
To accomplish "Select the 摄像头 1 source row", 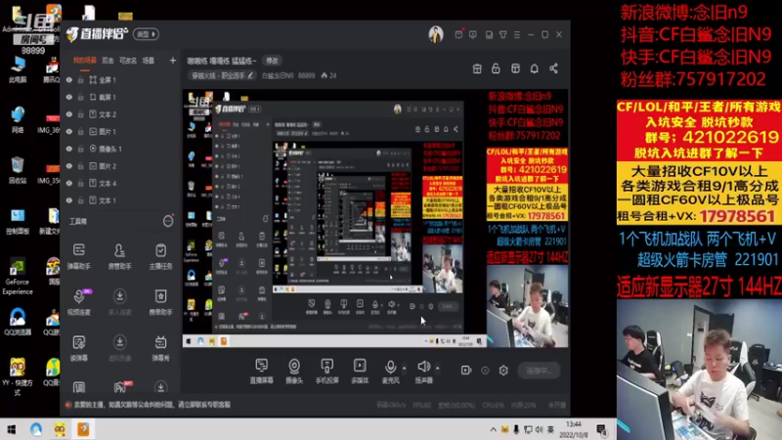I will pyautogui.click(x=119, y=149).
